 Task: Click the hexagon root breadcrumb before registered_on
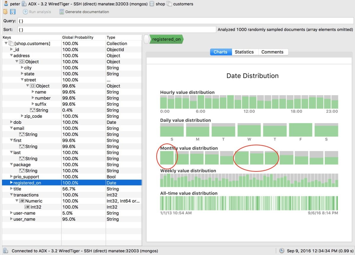pyautogui.click(x=147, y=39)
